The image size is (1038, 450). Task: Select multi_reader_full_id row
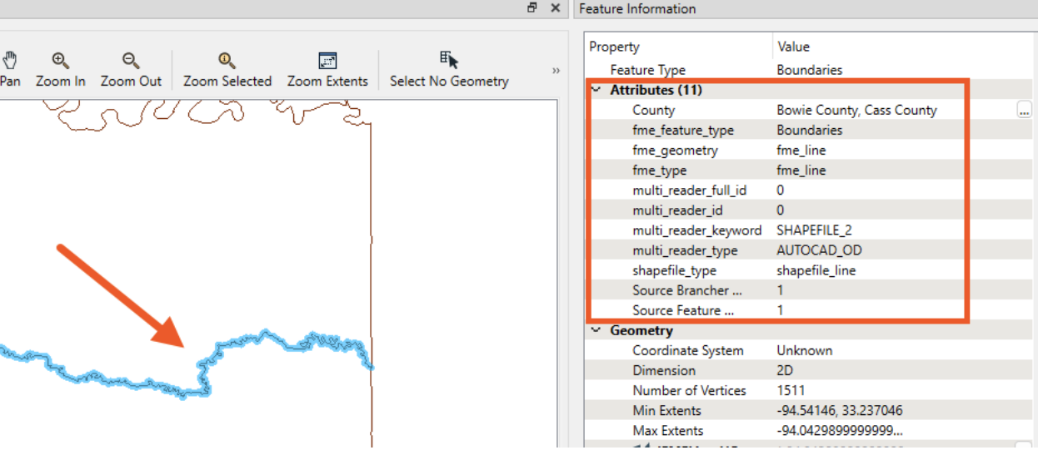coord(810,190)
